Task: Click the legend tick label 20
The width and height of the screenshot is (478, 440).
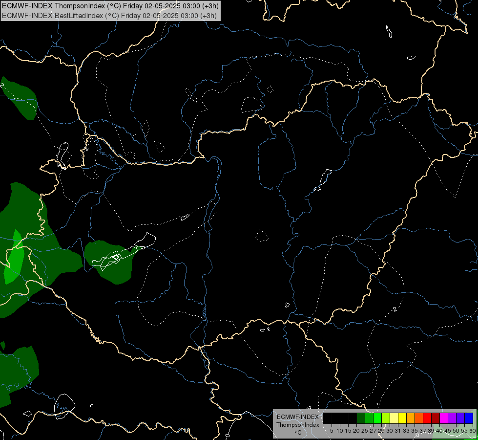Action: 356,431
